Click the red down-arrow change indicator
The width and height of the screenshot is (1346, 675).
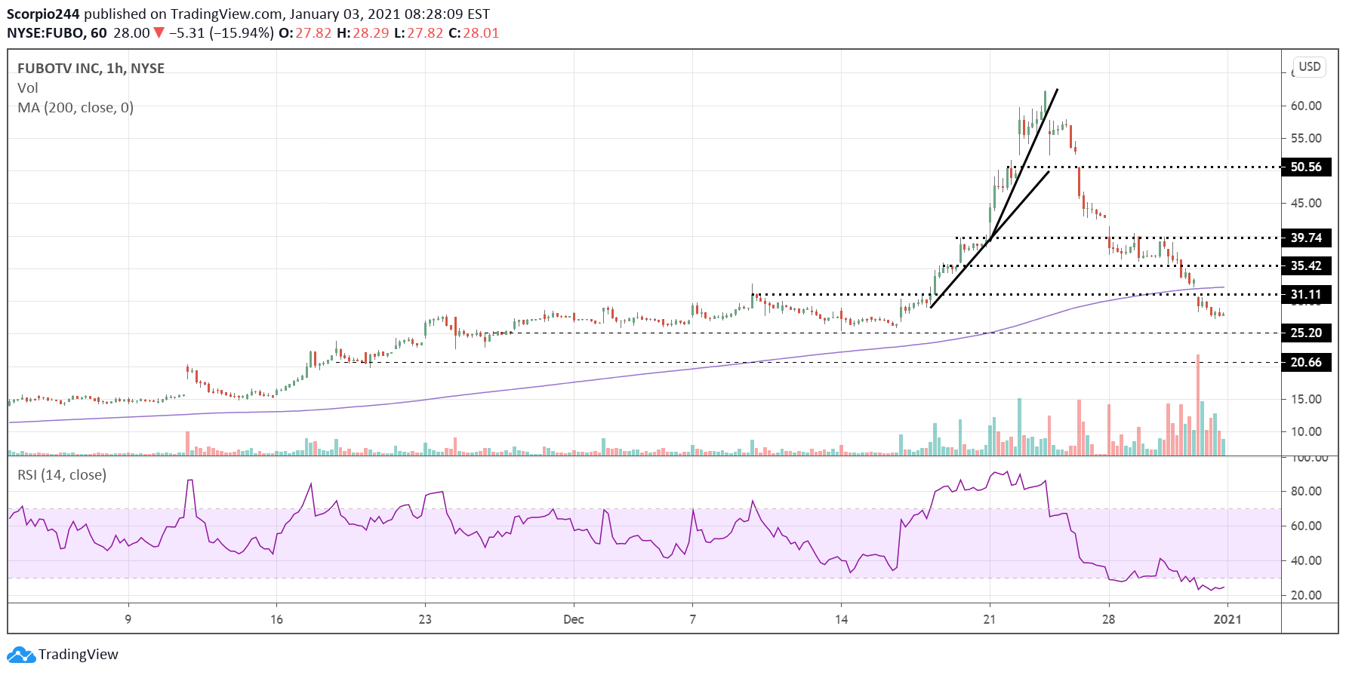[x=159, y=33]
